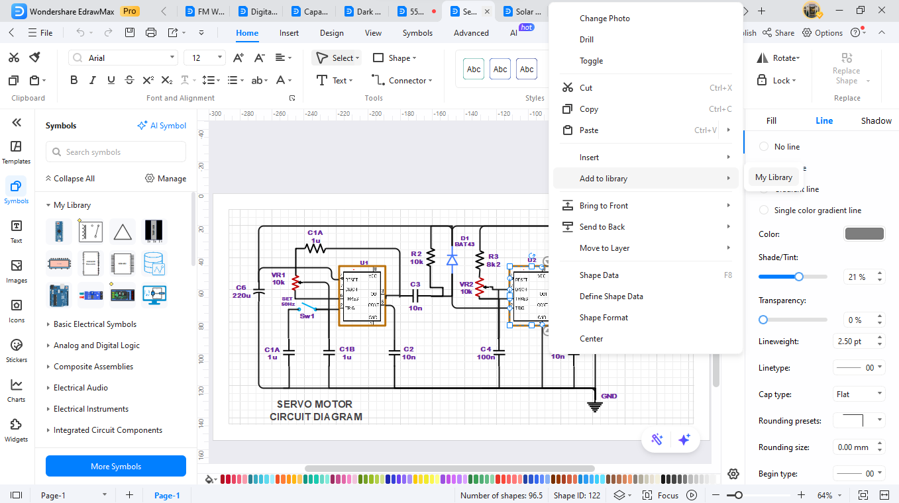This screenshot has width=899, height=503.
Task: Open the Stickers sidebar panel
Action: (17, 351)
